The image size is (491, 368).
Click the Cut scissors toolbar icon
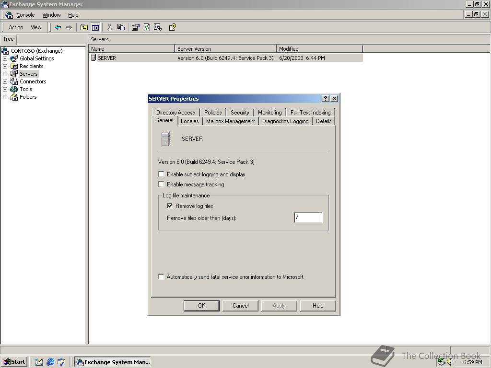[x=109, y=27]
